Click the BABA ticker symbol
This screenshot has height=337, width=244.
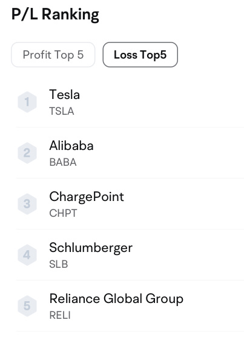point(63,162)
